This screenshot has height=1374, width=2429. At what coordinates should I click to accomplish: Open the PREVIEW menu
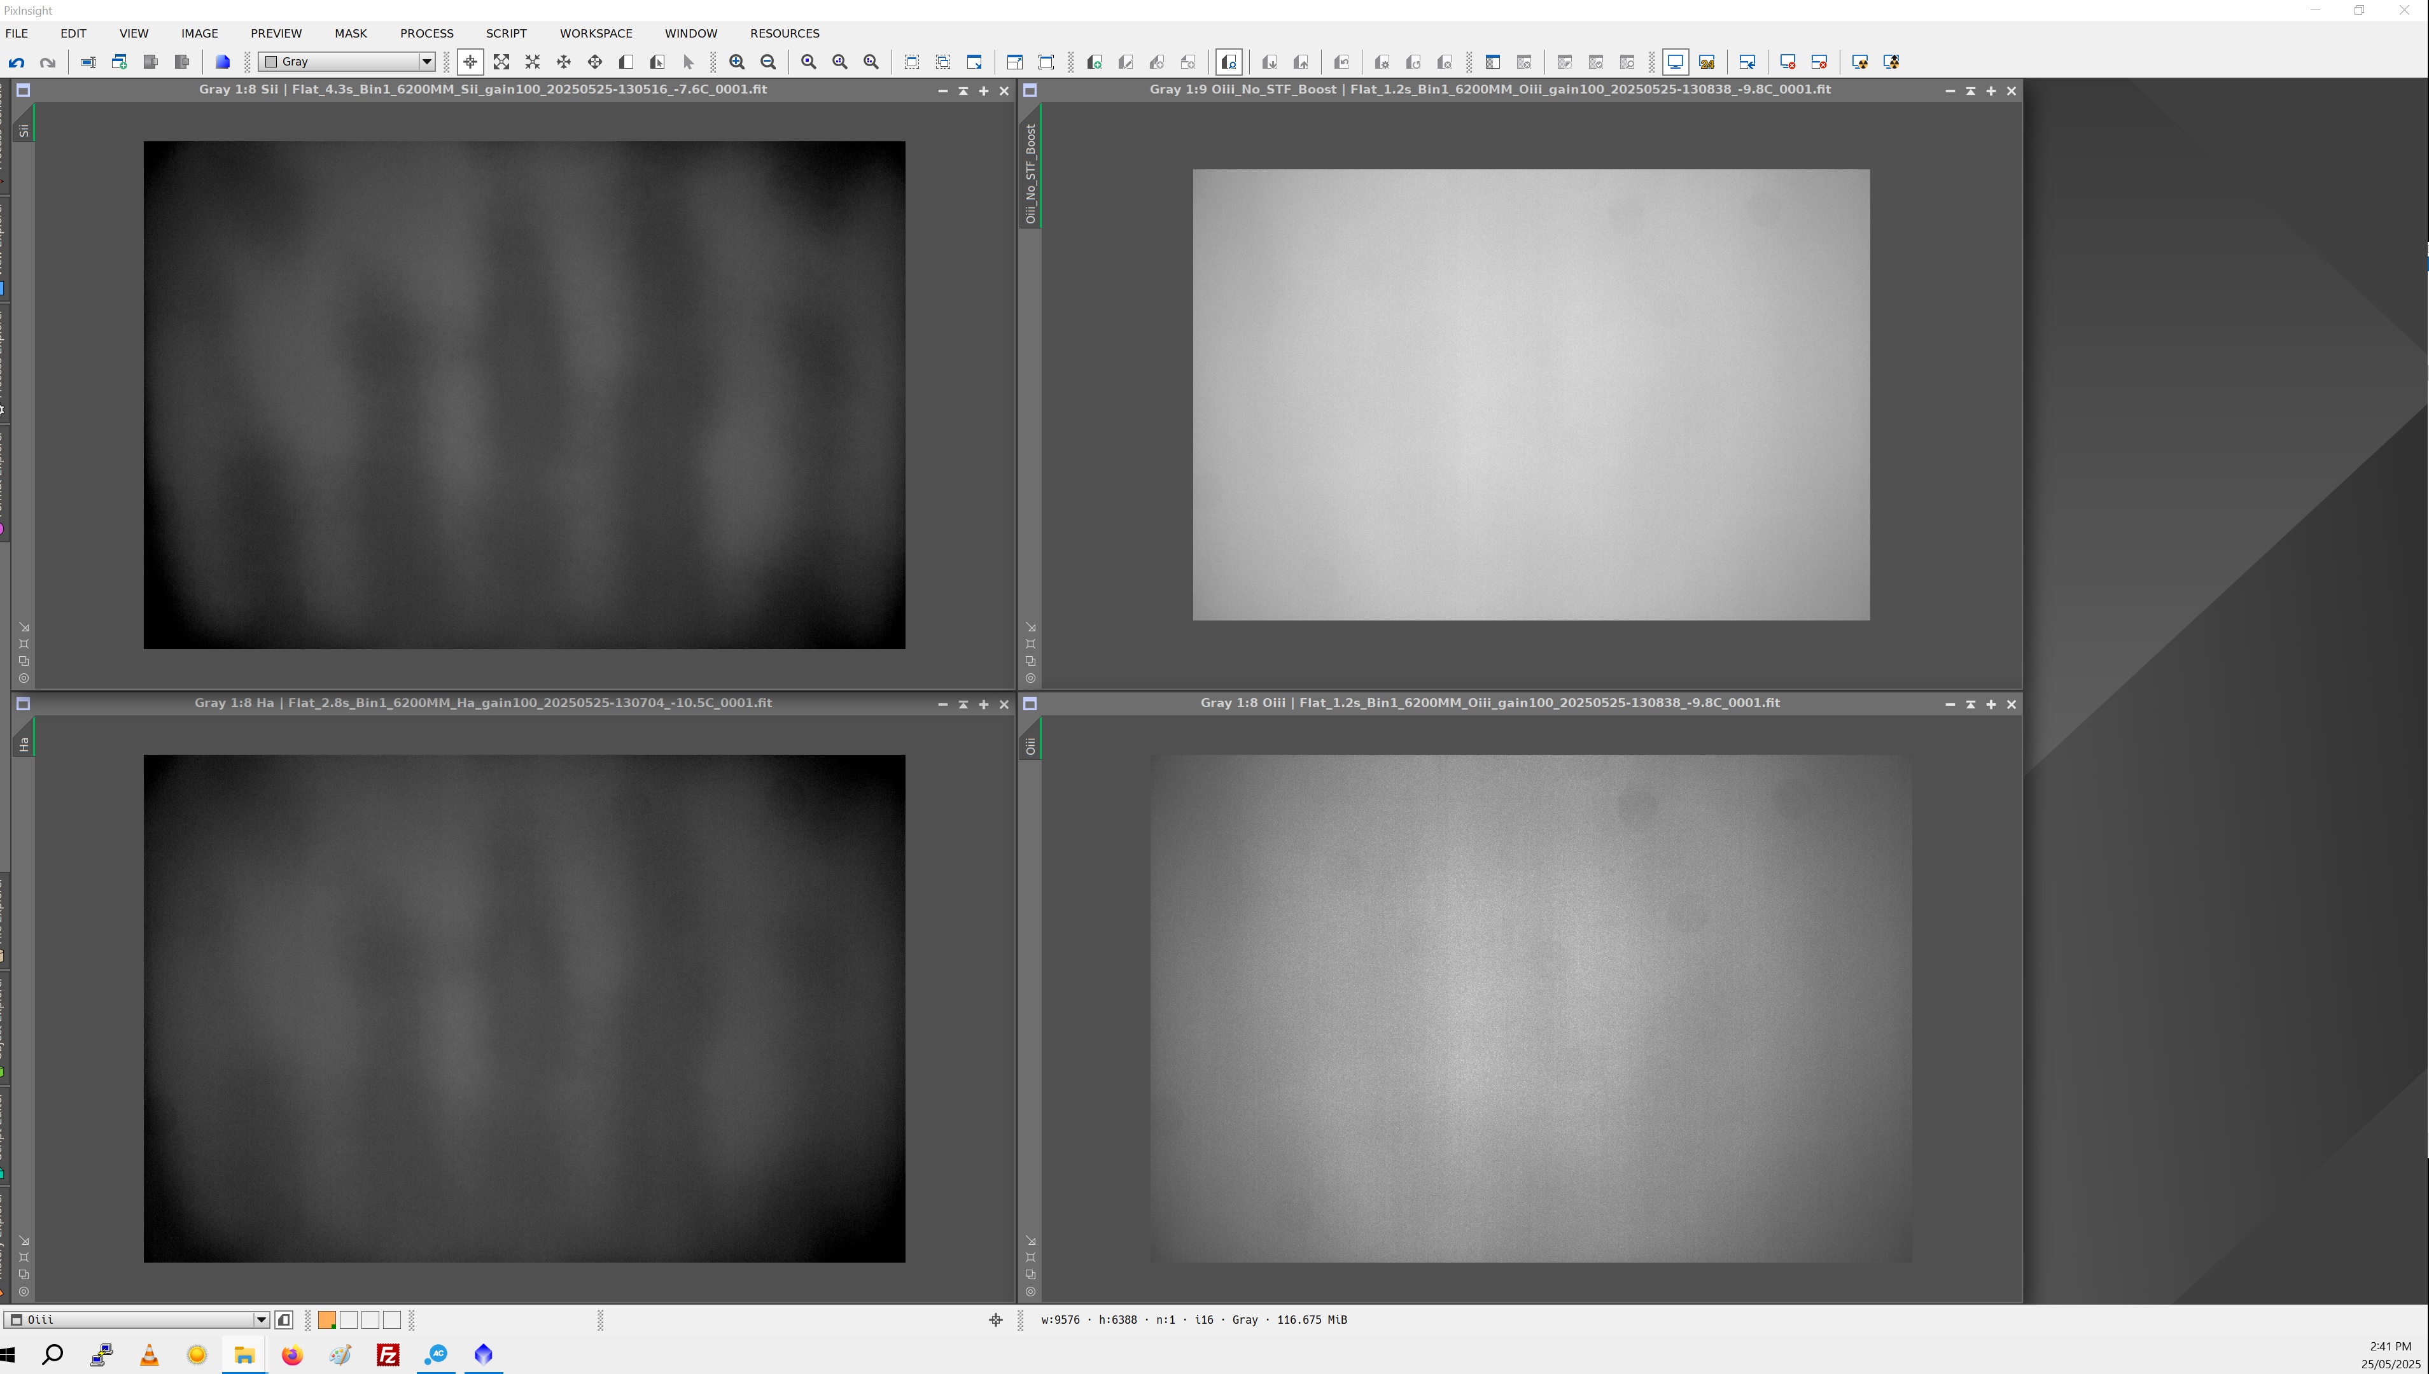[x=276, y=33]
